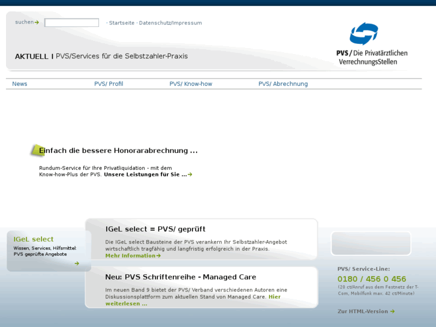The image size is (436, 327).
Task: Open the Startseite link
Action: [122, 23]
